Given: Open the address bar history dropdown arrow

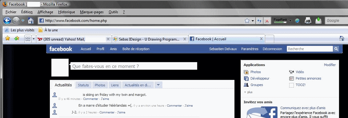Looking at the screenshot, I should point(253,21).
